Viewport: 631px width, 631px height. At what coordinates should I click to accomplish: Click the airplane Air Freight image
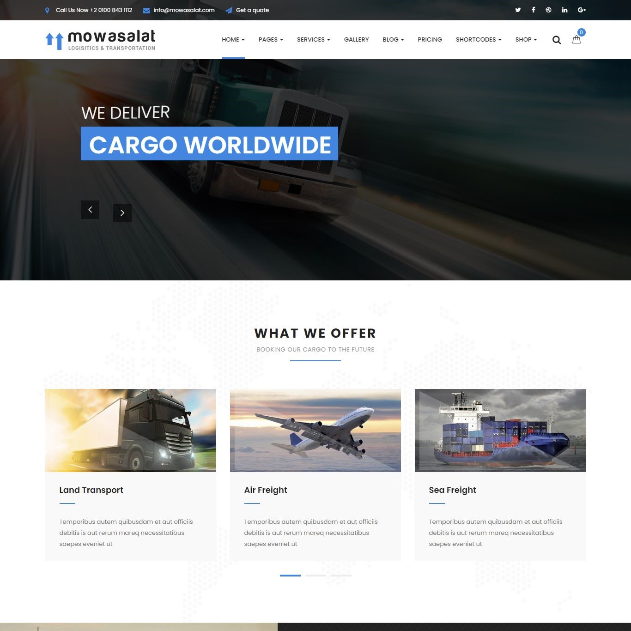coord(315,431)
